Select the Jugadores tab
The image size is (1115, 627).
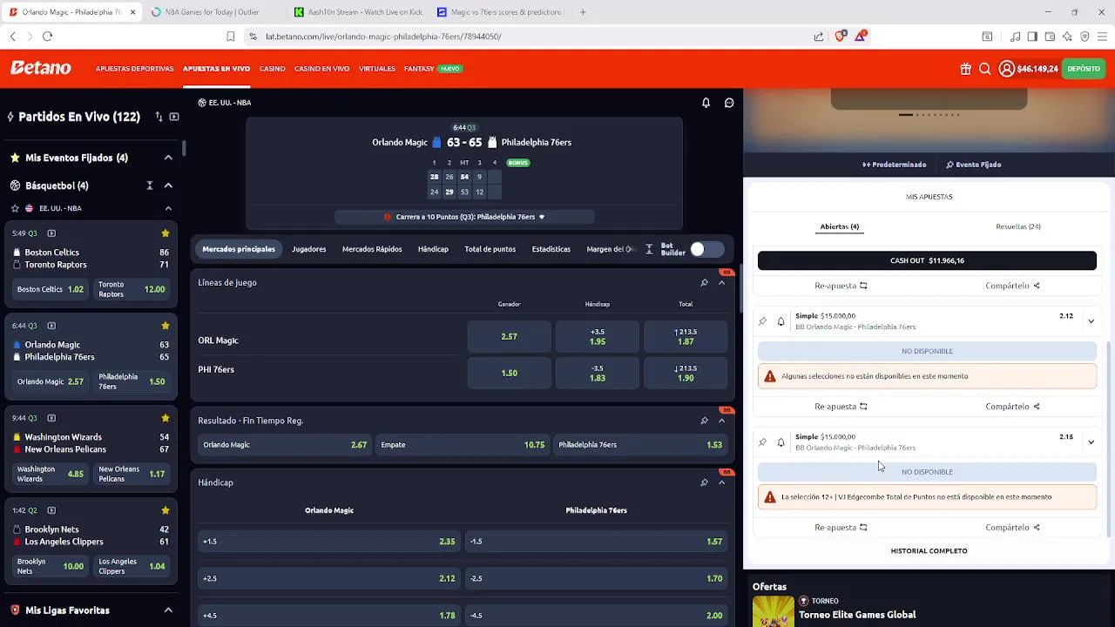pos(308,249)
